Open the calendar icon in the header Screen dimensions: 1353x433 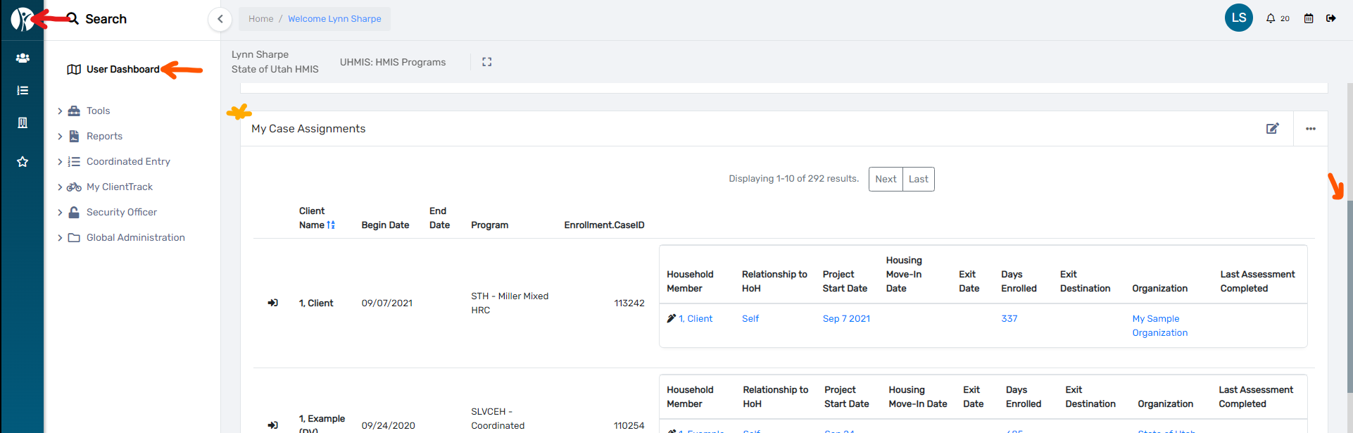coord(1309,18)
